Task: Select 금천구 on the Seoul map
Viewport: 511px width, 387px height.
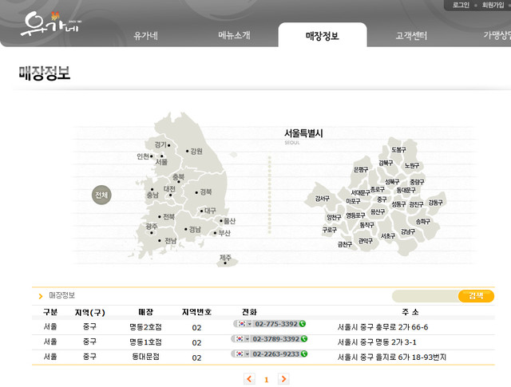Action: [x=345, y=244]
